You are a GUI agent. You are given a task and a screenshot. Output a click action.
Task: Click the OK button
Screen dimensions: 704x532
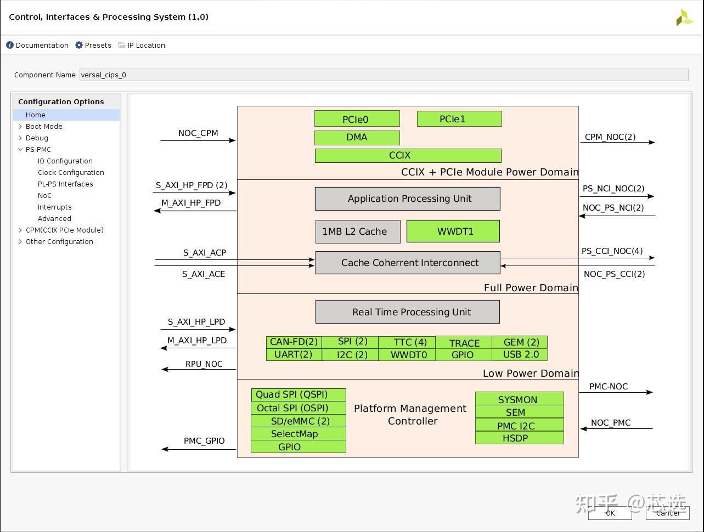click(x=610, y=513)
